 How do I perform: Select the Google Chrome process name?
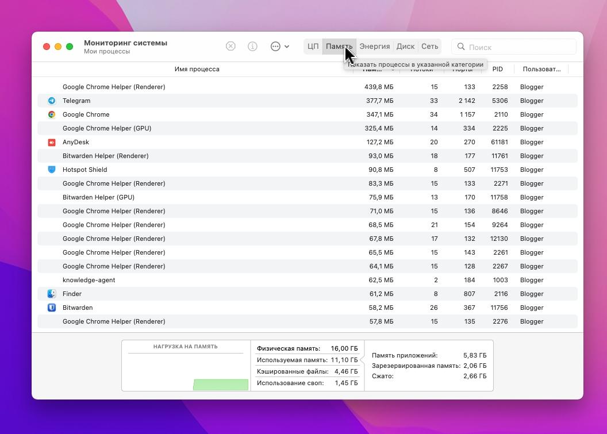coord(86,114)
